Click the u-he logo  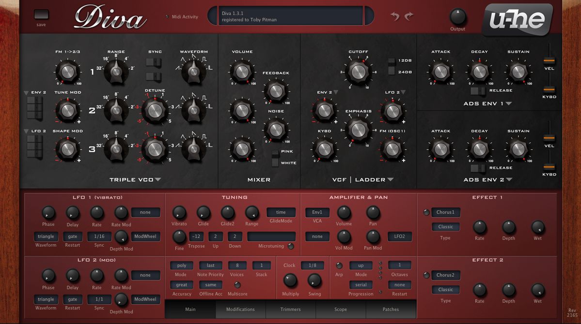(518, 19)
